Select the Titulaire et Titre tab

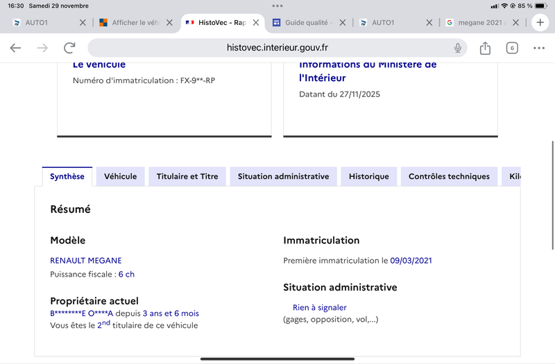pyautogui.click(x=187, y=177)
